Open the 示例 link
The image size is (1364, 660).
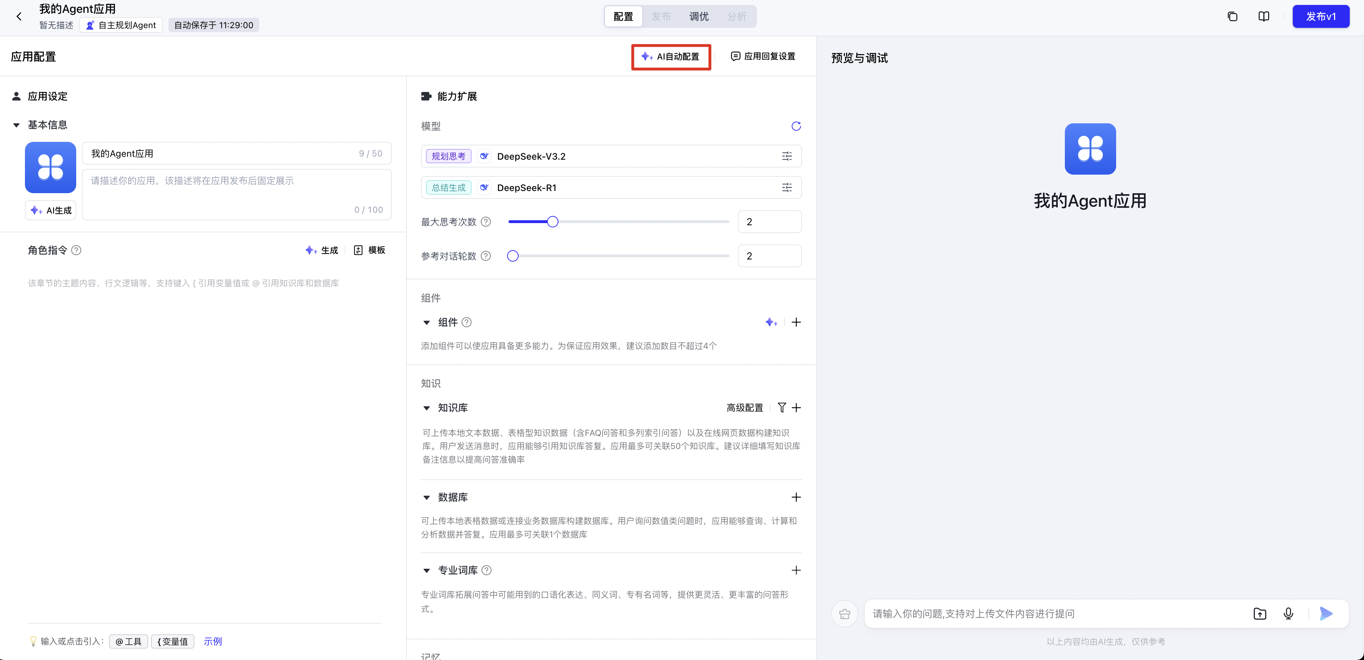tap(213, 641)
